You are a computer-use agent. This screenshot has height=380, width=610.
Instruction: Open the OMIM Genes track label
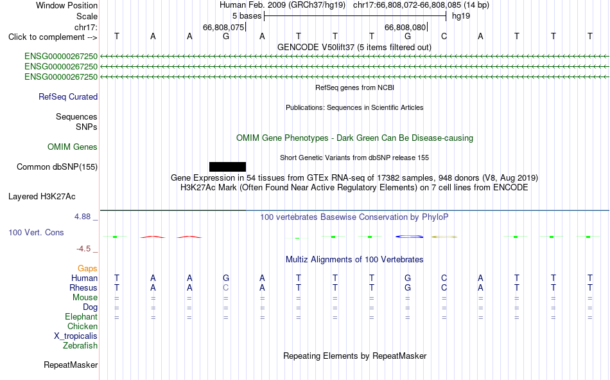pos(73,147)
